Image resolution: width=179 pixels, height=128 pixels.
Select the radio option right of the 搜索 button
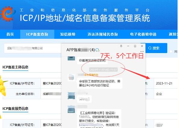pyautogui.click(x=171, y=52)
